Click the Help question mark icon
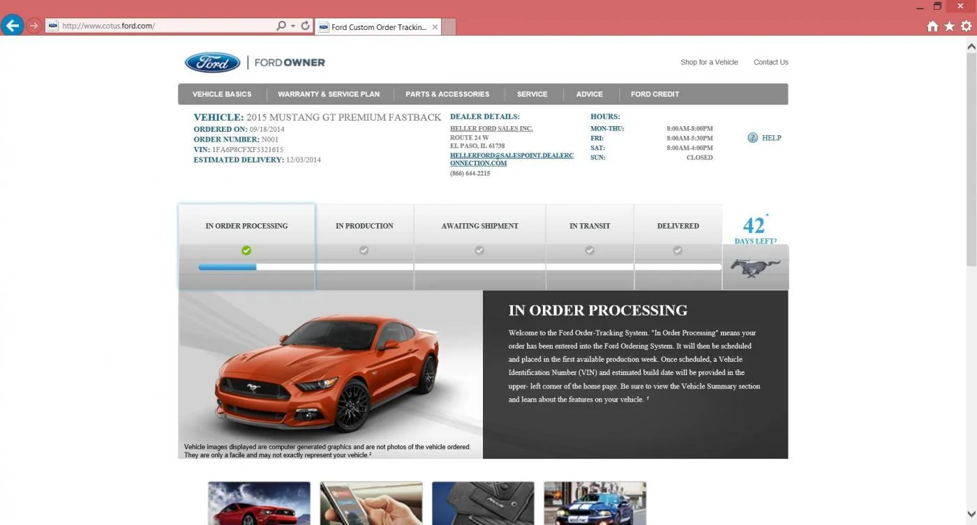The width and height of the screenshot is (977, 525). 752,138
